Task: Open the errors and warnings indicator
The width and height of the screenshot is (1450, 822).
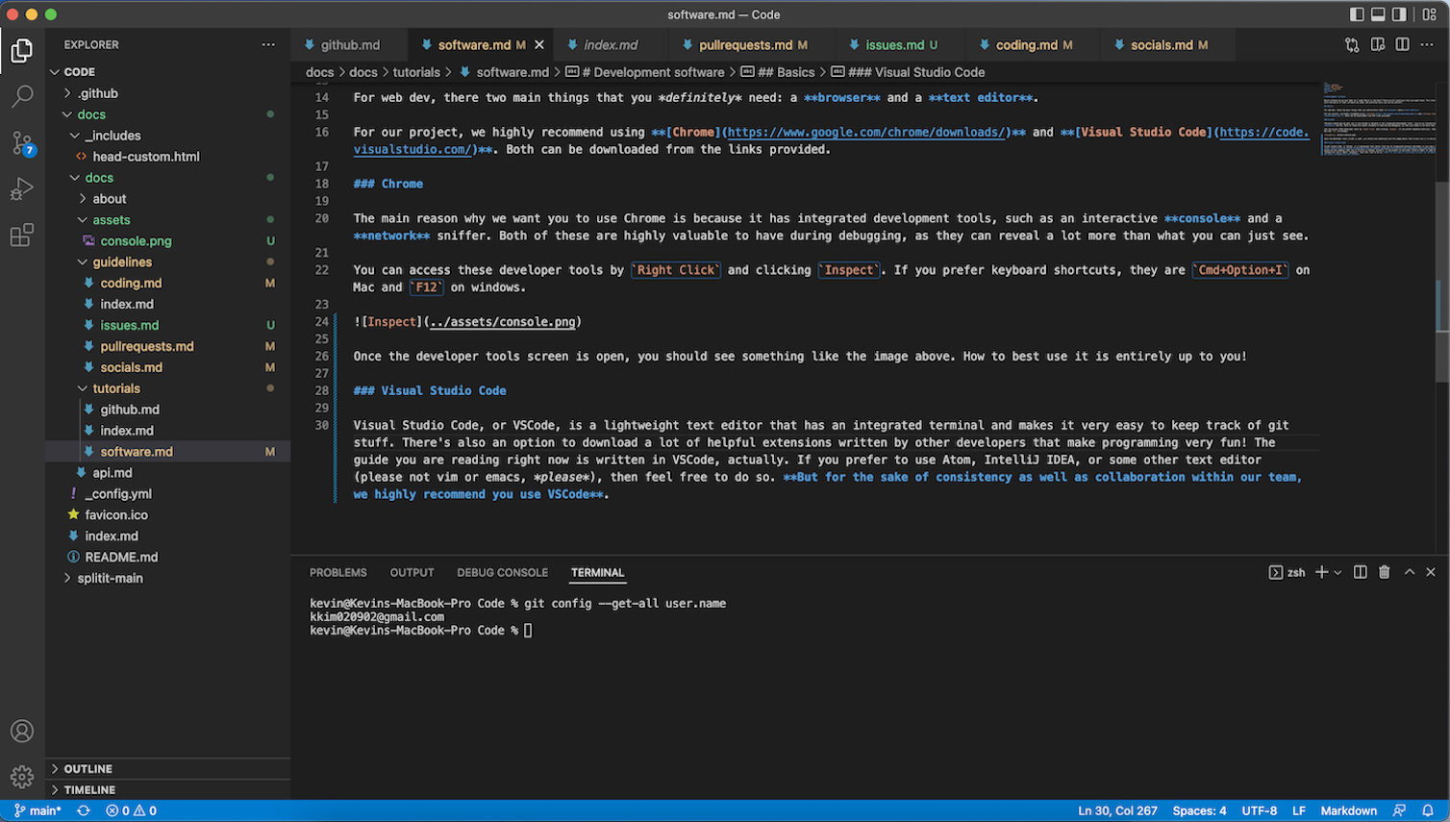Action: coord(132,810)
